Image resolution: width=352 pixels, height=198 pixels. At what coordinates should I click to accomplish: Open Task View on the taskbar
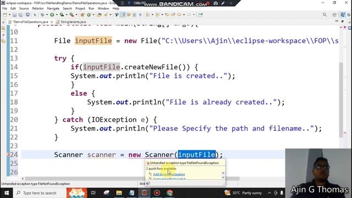(x=94, y=193)
